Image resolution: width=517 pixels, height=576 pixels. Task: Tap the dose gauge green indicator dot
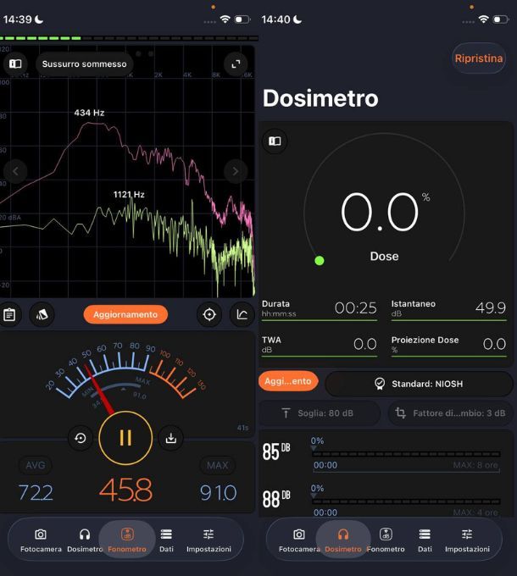(x=320, y=261)
